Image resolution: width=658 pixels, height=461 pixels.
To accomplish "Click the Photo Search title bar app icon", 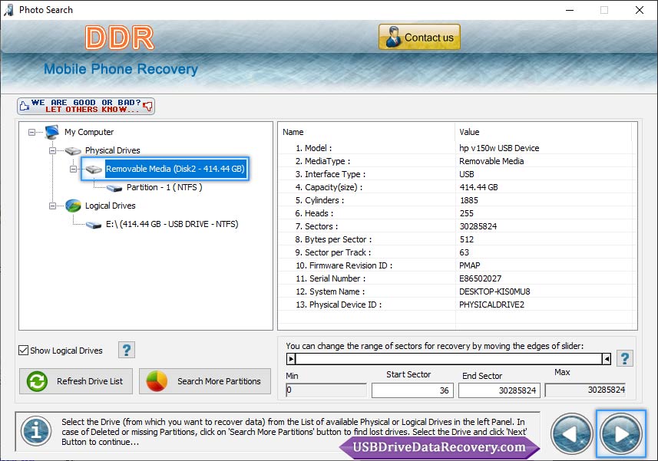I will coord(8,10).
